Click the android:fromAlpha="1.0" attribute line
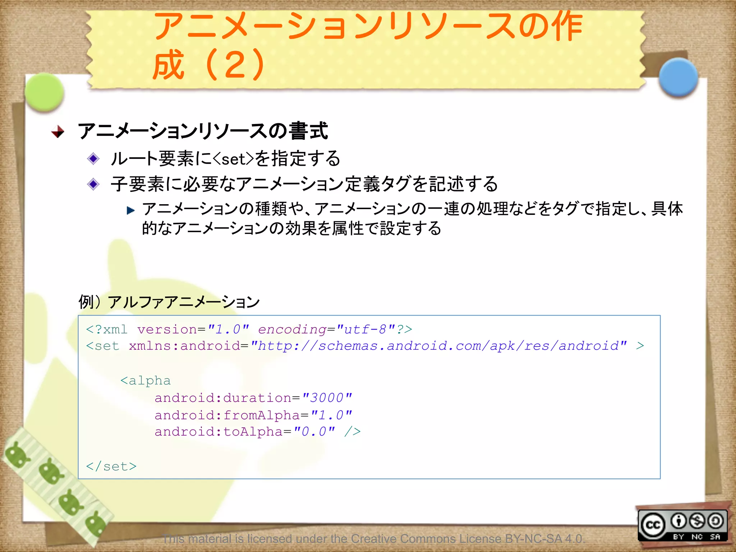This screenshot has width=736, height=552. 253,415
